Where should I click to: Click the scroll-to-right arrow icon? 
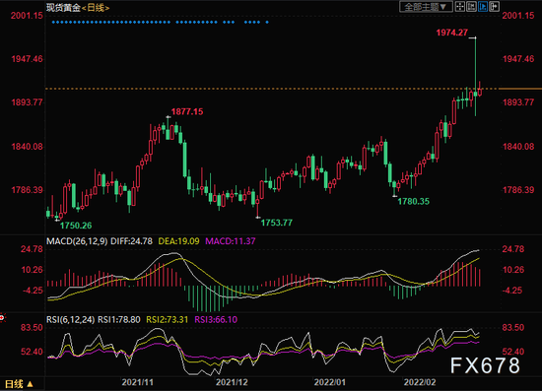495,7
